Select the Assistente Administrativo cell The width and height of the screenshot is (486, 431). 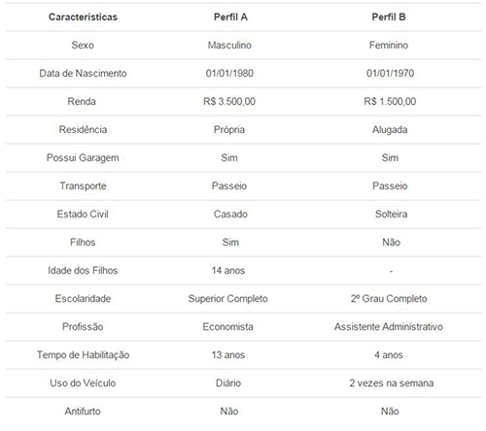389,326
